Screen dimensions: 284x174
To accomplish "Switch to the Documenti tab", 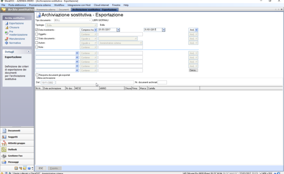I will (x=64, y=10).
